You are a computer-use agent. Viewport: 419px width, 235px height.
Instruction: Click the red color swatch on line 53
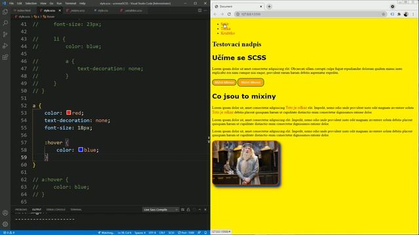click(69, 113)
